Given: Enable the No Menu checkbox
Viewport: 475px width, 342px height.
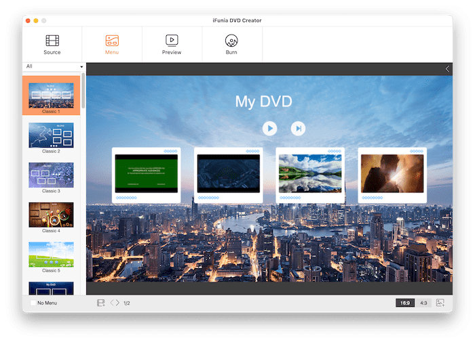Looking at the screenshot, I should click(x=33, y=303).
